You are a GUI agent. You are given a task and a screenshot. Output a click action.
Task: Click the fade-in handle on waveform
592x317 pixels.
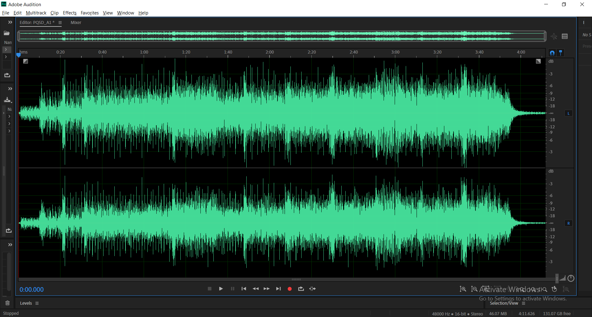pyautogui.click(x=26, y=61)
